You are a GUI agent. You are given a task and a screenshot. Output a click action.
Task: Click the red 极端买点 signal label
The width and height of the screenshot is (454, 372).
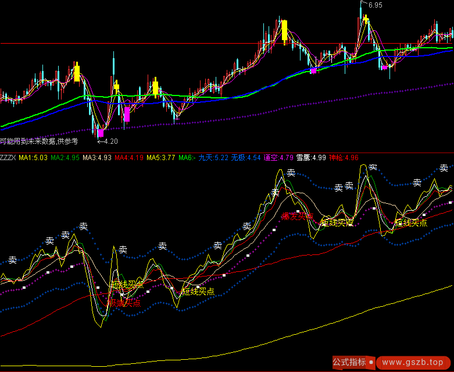(124, 303)
